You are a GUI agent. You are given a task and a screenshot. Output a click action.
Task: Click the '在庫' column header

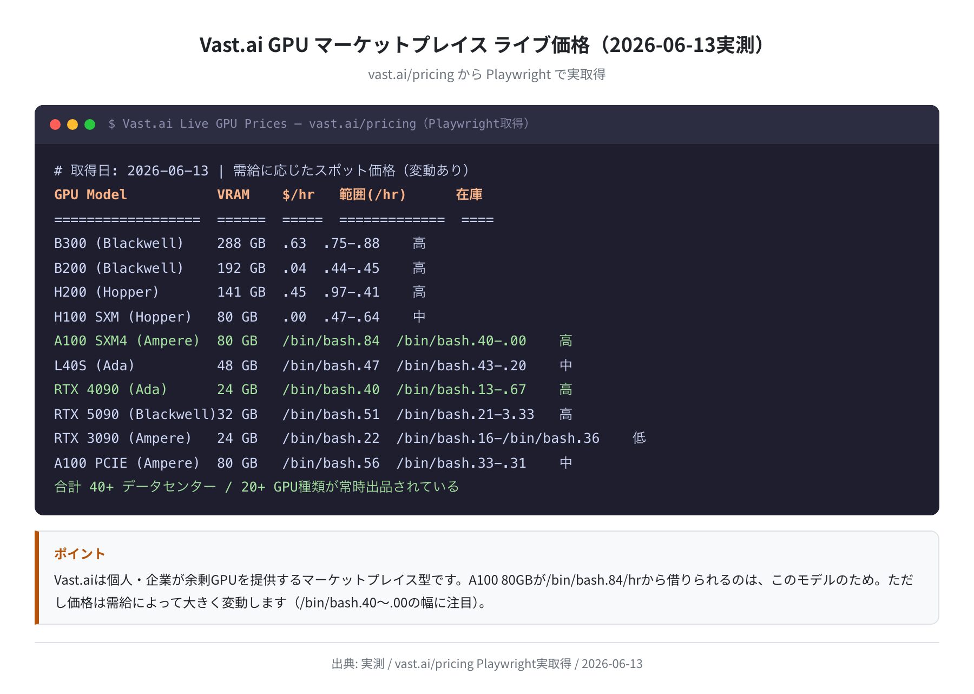469,194
